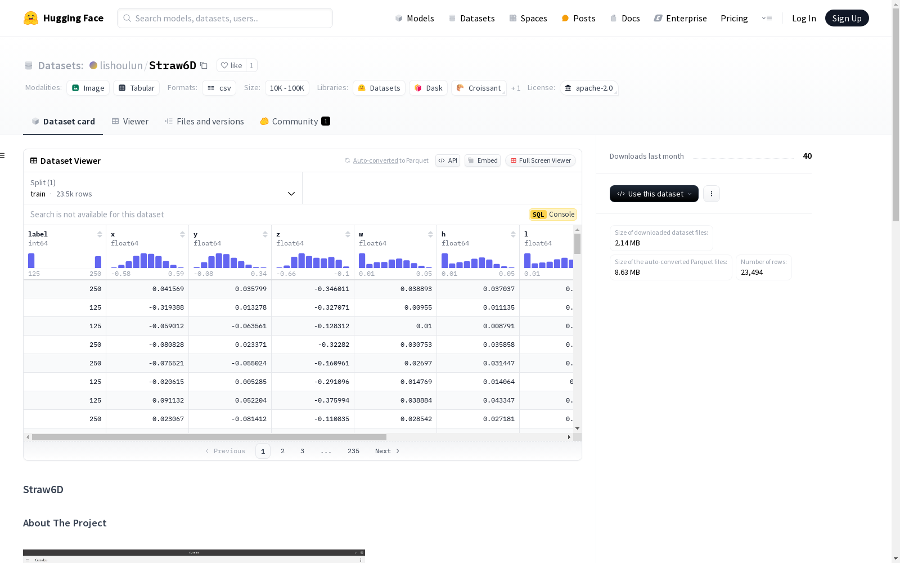
Task: Open the Full Screen Viewer
Action: click(x=541, y=160)
